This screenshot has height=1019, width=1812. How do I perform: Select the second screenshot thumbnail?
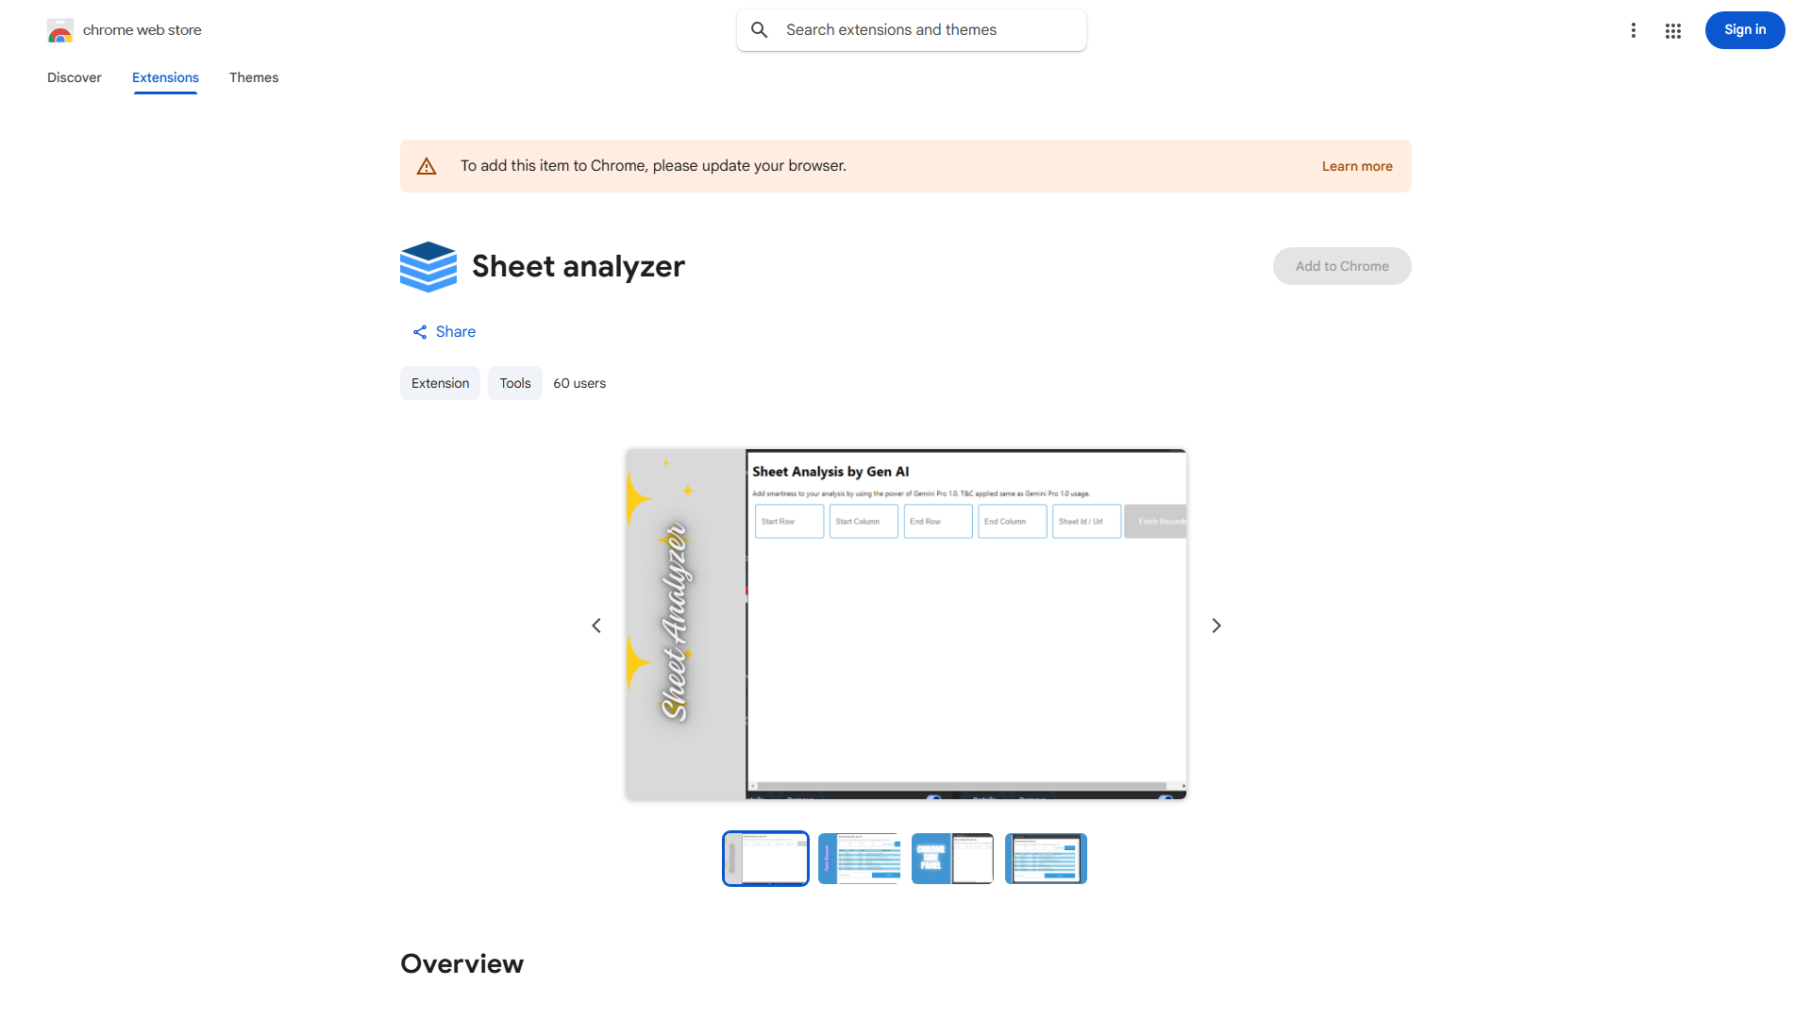click(x=859, y=858)
